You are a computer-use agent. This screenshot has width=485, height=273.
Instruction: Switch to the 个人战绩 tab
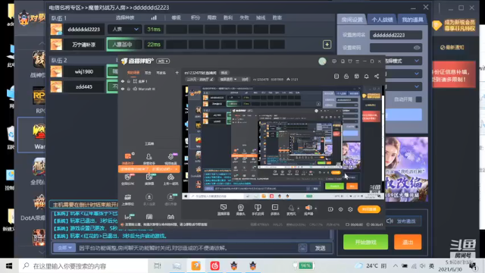(382, 20)
